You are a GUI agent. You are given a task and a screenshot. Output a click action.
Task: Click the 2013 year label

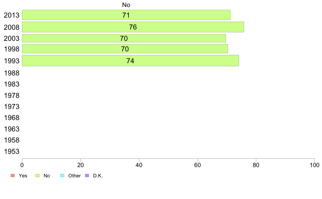[12, 15]
